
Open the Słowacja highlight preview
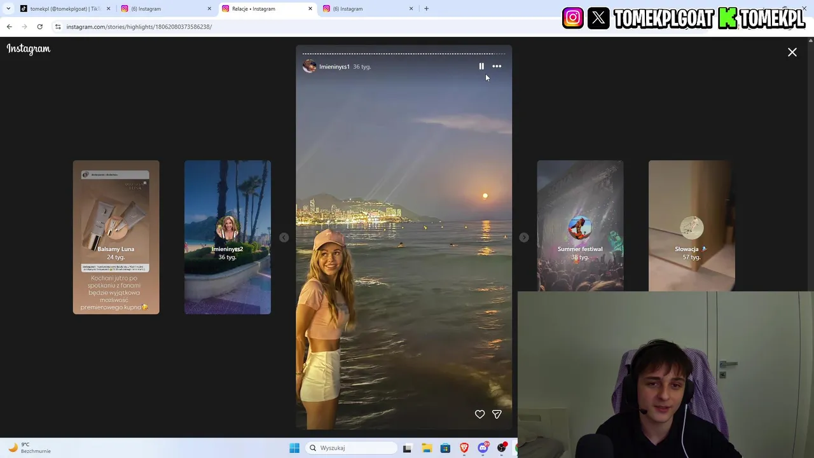(x=692, y=226)
